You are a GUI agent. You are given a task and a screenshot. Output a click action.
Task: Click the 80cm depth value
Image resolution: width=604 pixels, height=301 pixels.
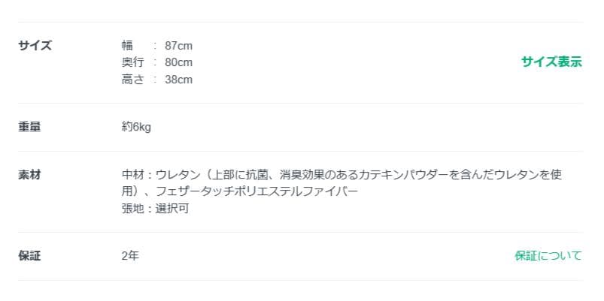pyautogui.click(x=178, y=62)
